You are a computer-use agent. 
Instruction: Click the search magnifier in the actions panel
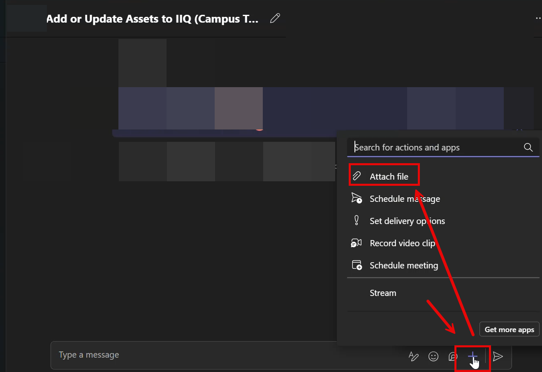(528, 147)
